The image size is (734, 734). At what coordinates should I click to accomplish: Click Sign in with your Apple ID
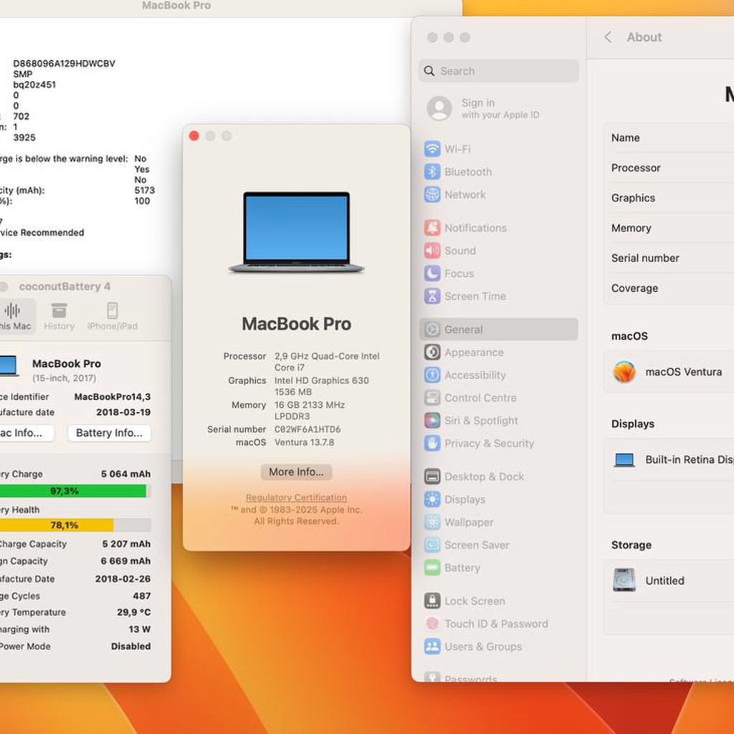pos(500,109)
